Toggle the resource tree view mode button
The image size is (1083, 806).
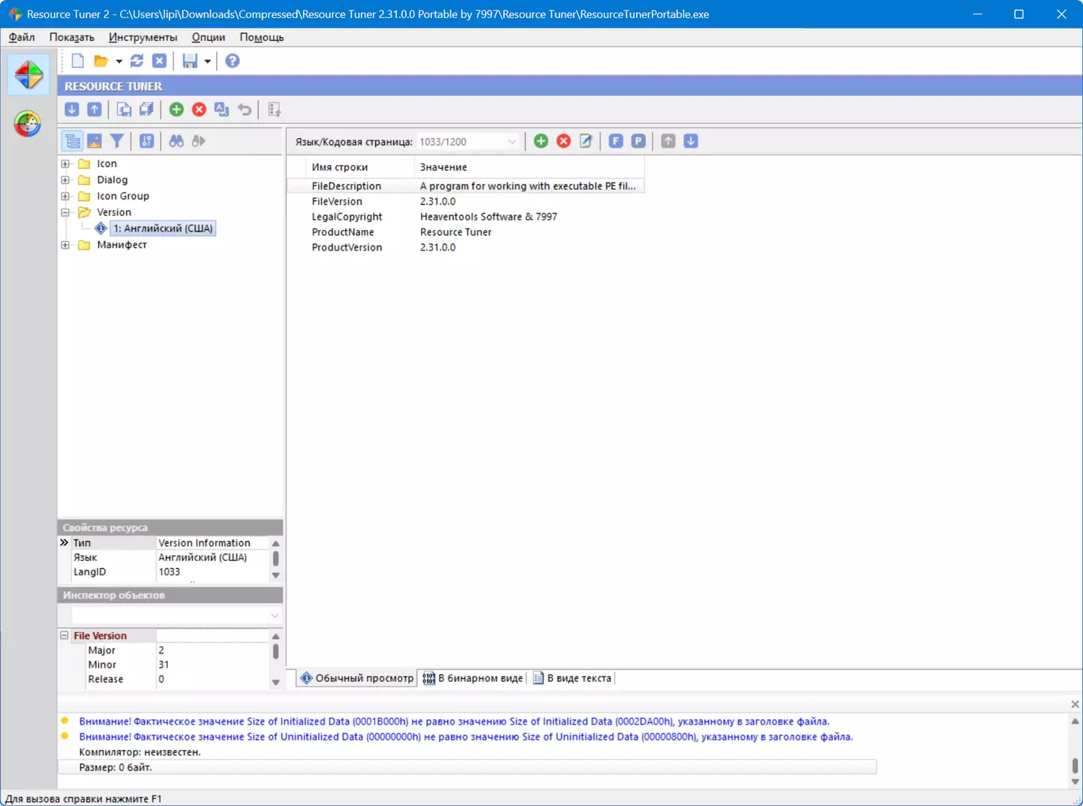tap(73, 141)
